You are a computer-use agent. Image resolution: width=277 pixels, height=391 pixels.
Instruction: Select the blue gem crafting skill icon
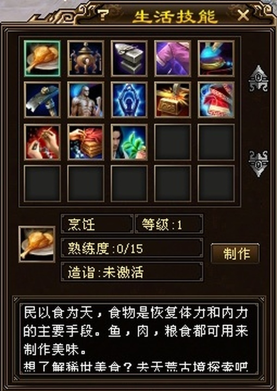pyautogui.click(x=216, y=58)
